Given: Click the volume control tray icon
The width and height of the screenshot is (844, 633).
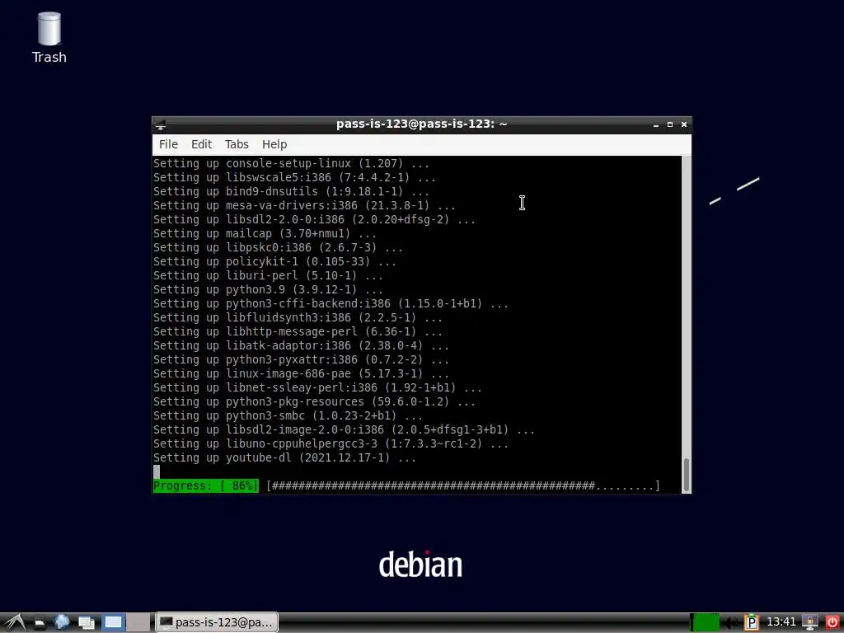Looking at the screenshot, I should 731,623.
